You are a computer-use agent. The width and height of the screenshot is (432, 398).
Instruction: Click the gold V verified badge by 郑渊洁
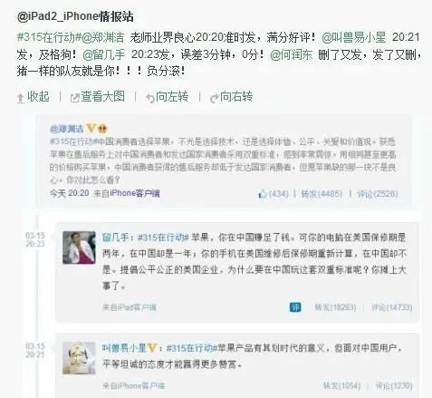(x=91, y=129)
